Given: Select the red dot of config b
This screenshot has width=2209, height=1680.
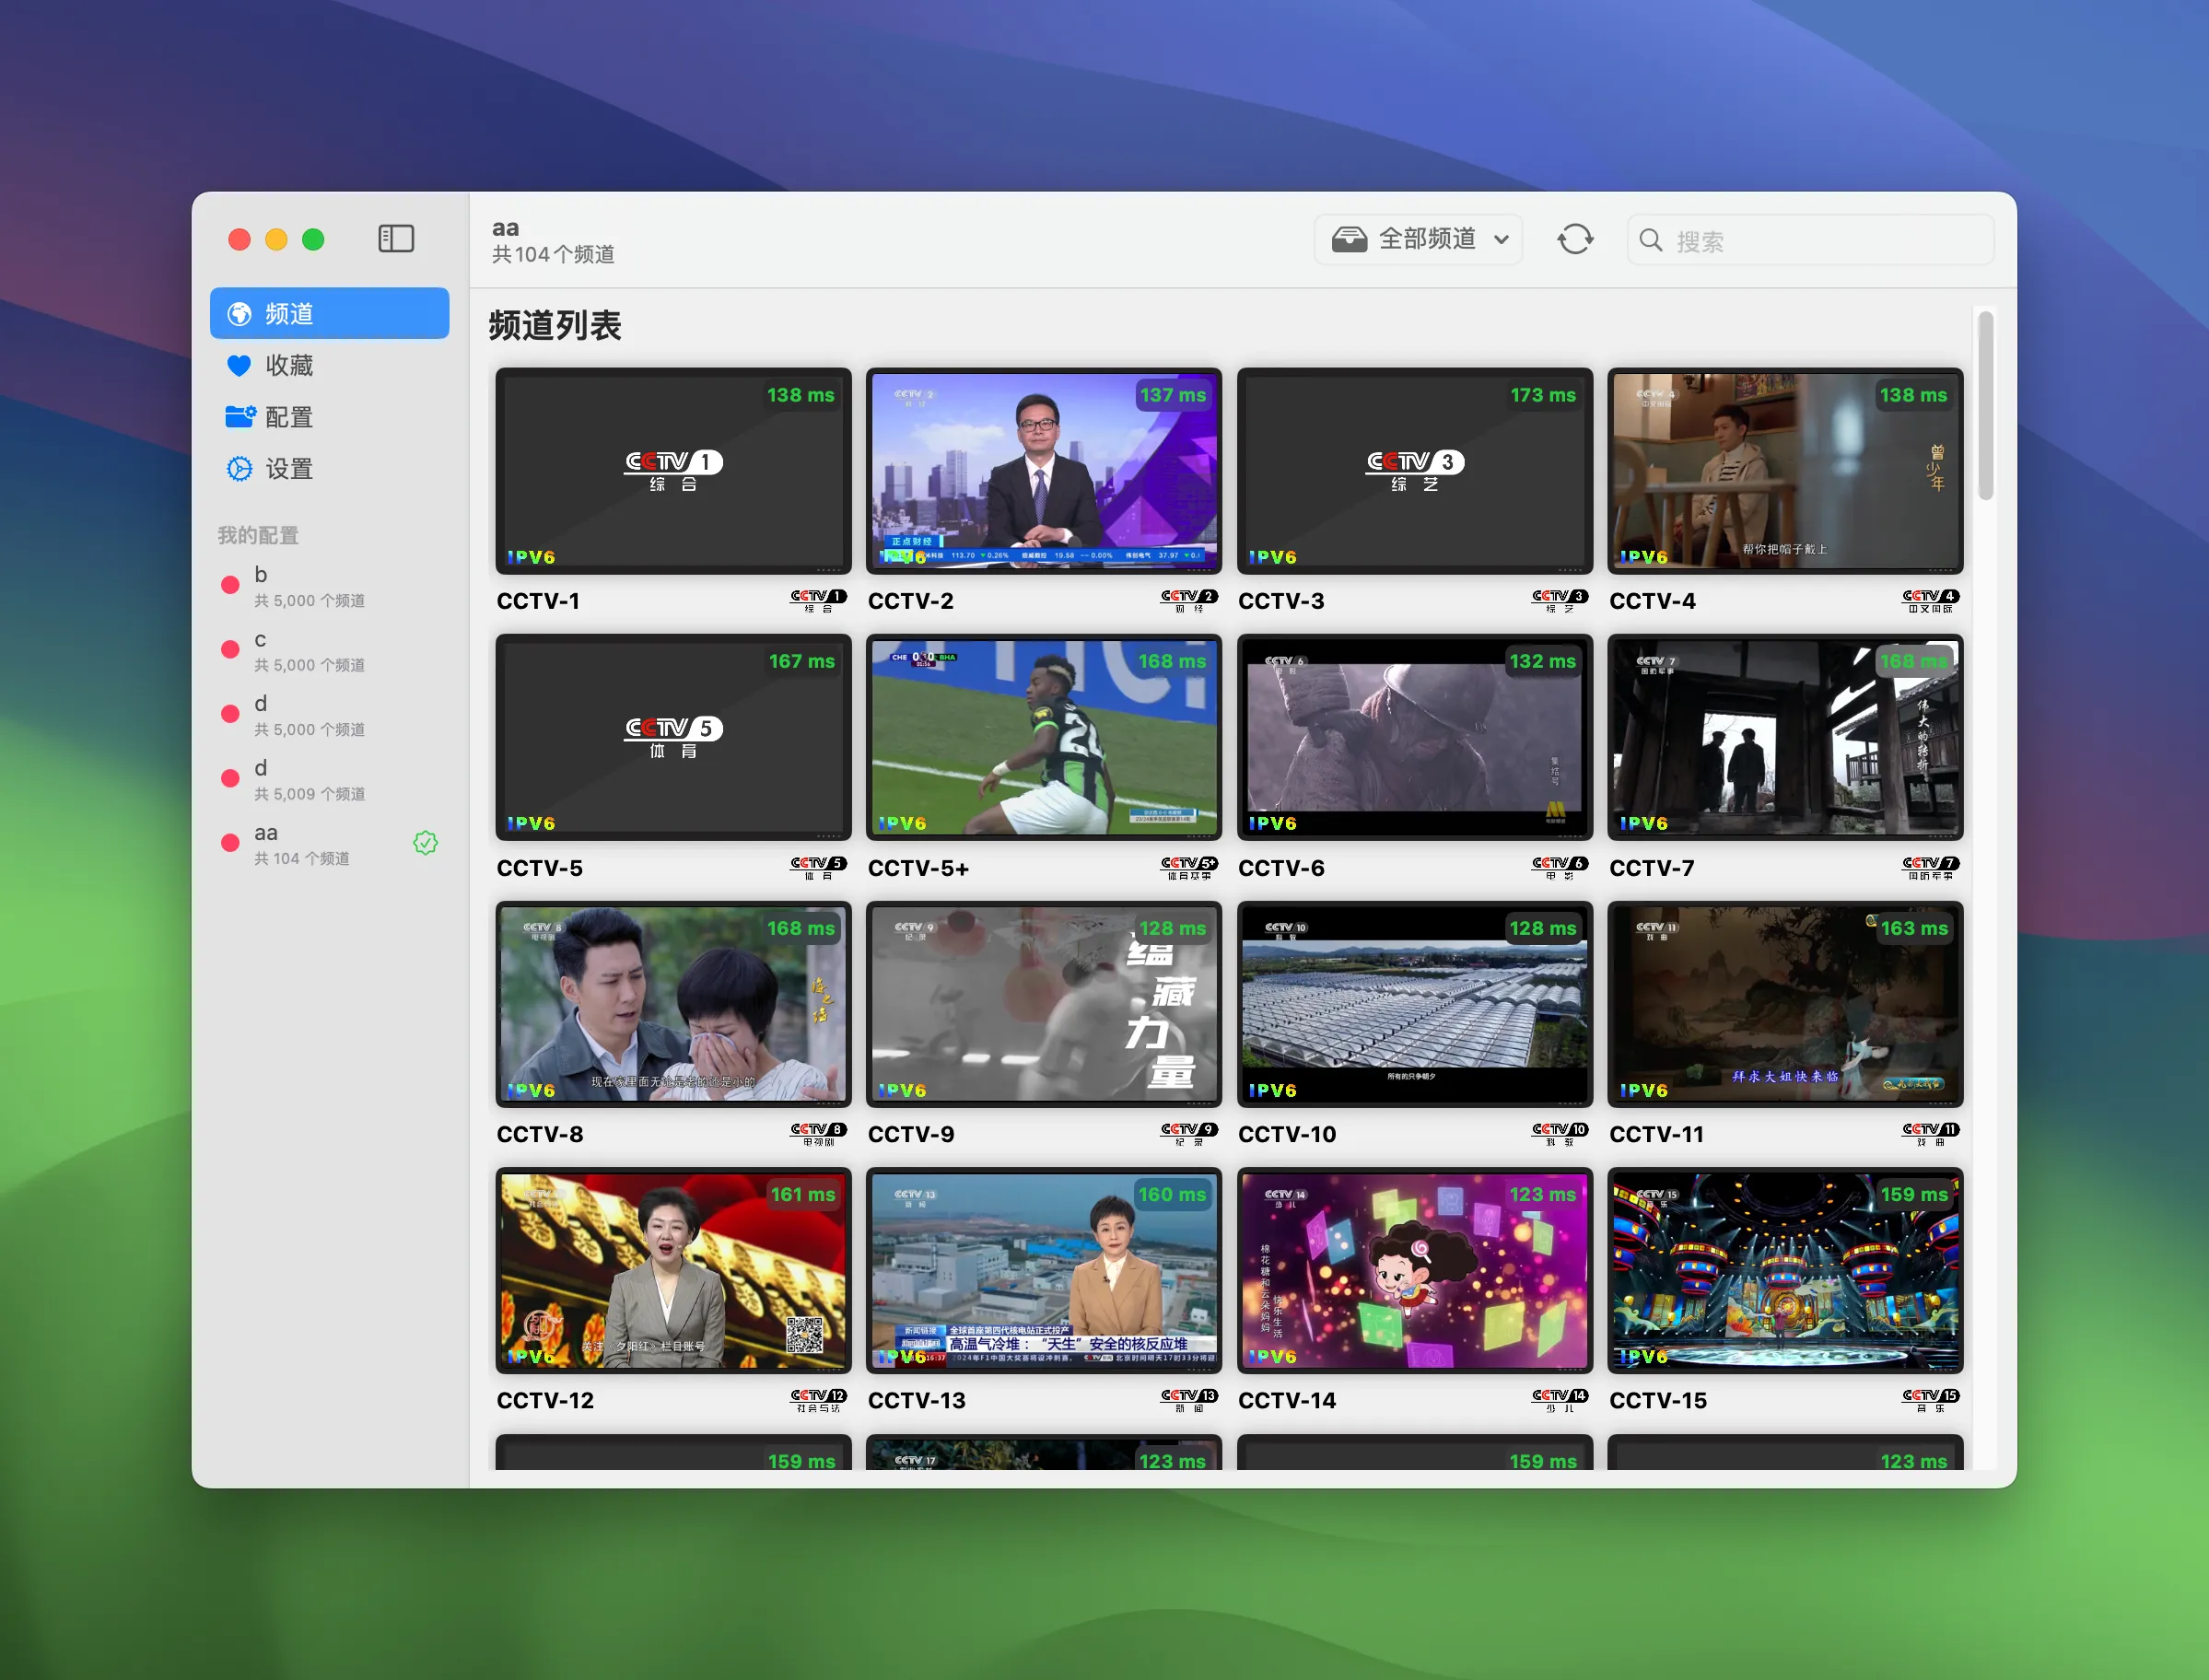Looking at the screenshot, I should pyautogui.click(x=230, y=585).
